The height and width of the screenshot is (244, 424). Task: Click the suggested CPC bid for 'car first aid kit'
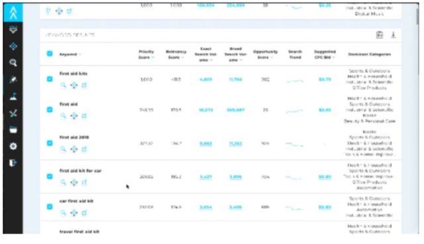(x=325, y=208)
